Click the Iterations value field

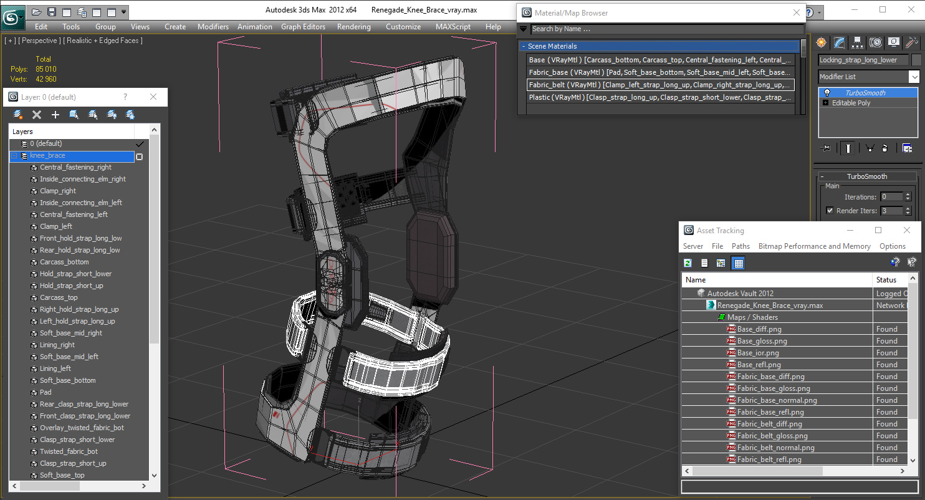pos(891,197)
